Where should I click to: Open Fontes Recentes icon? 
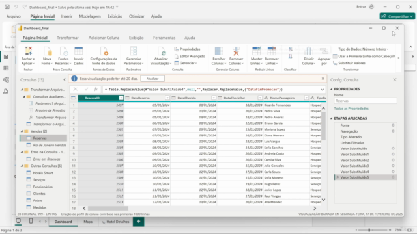63,51
